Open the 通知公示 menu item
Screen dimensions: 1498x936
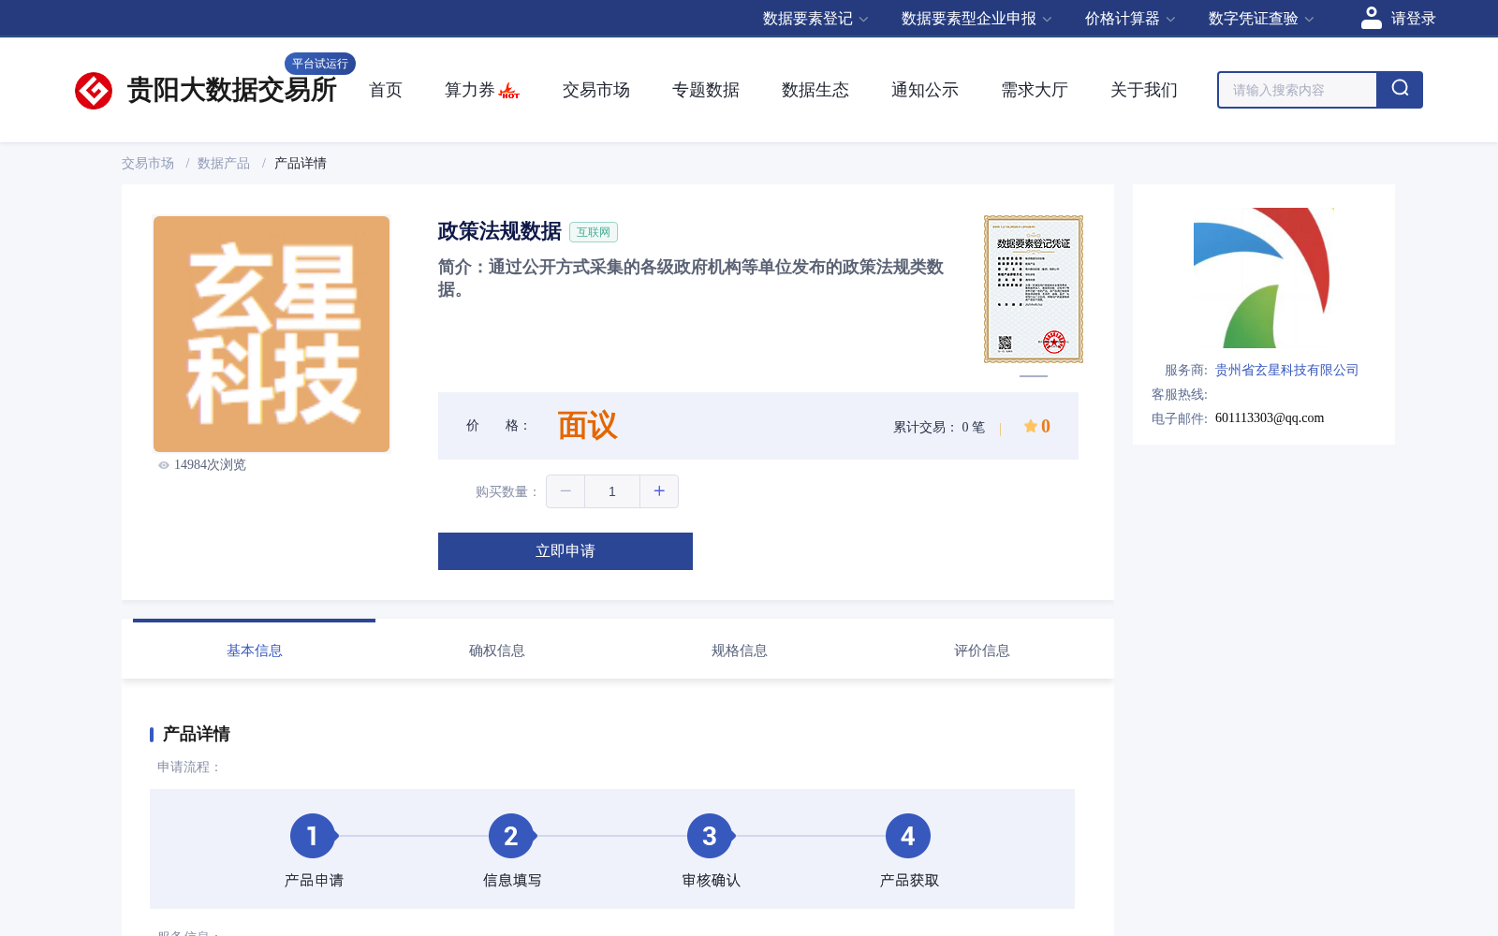click(925, 90)
